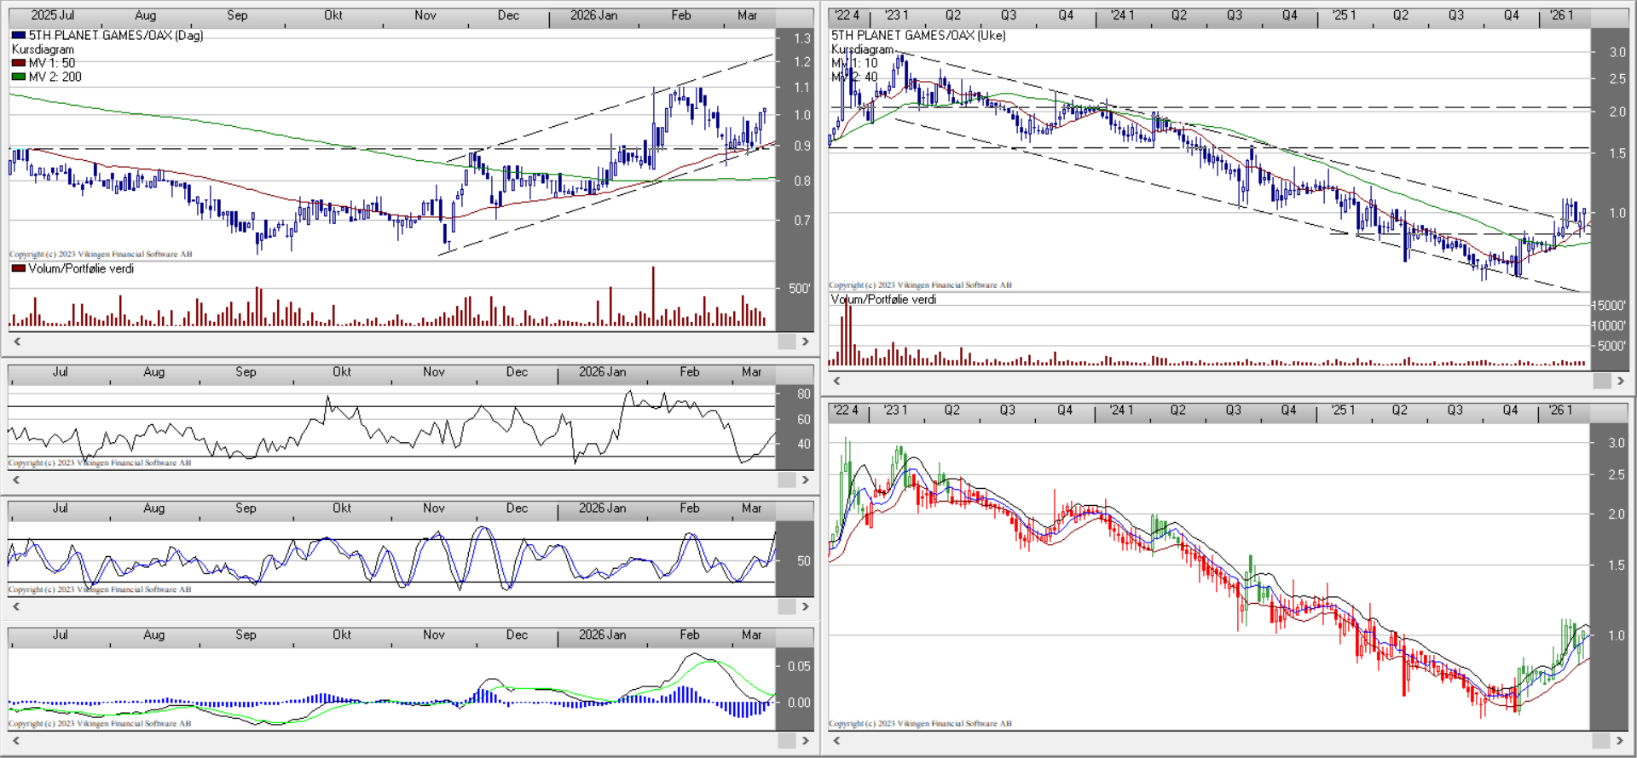Image resolution: width=1637 pixels, height=758 pixels.
Task: Click 2026 Jan marker on daily chart timeline
Action: pyautogui.click(x=593, y=15)
